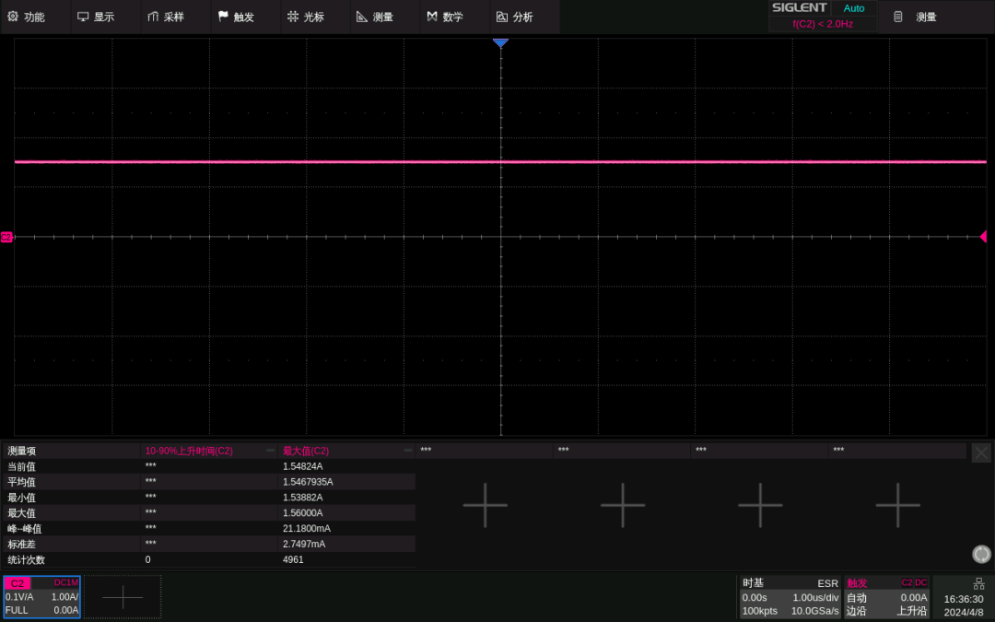Click the network status icon above clock

tap(979, 584)
